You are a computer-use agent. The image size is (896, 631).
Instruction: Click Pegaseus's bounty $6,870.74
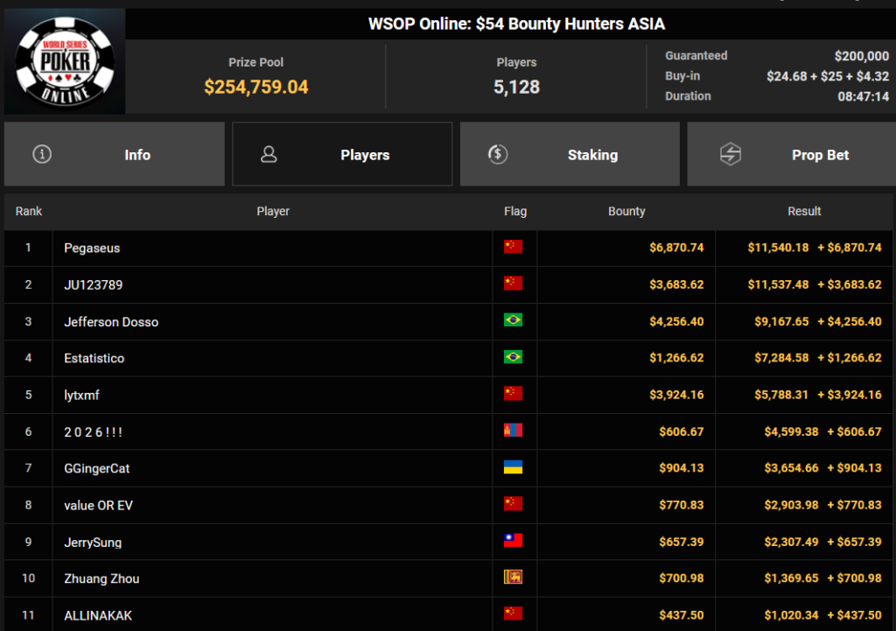coord(676,248)
